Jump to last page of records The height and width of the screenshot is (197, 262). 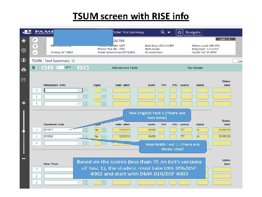86,67
